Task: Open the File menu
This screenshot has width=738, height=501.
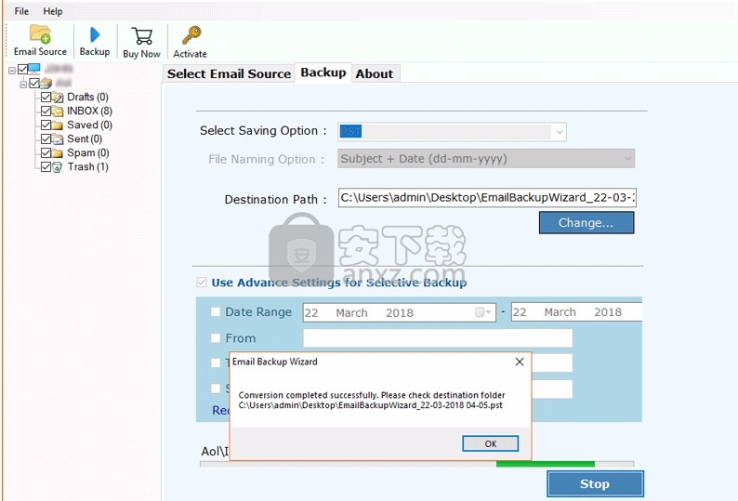Action: (x=21, y=11)
